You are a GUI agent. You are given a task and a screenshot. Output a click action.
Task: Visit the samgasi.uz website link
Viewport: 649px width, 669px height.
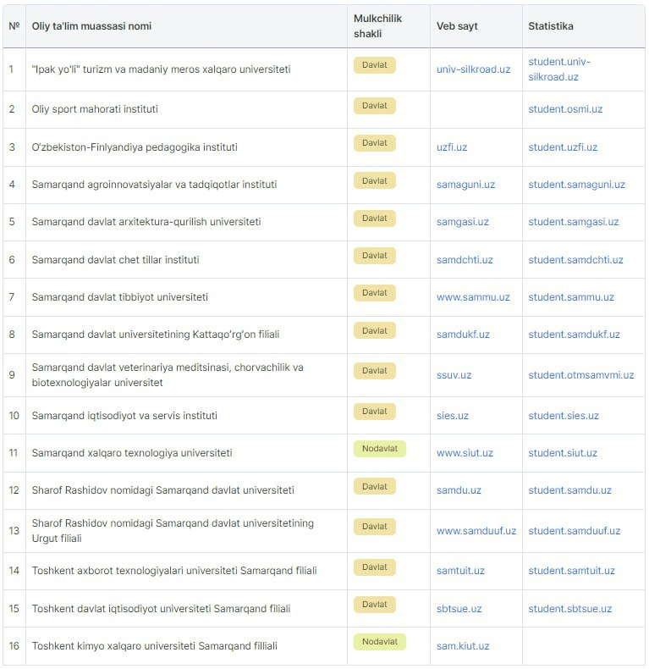463,222
